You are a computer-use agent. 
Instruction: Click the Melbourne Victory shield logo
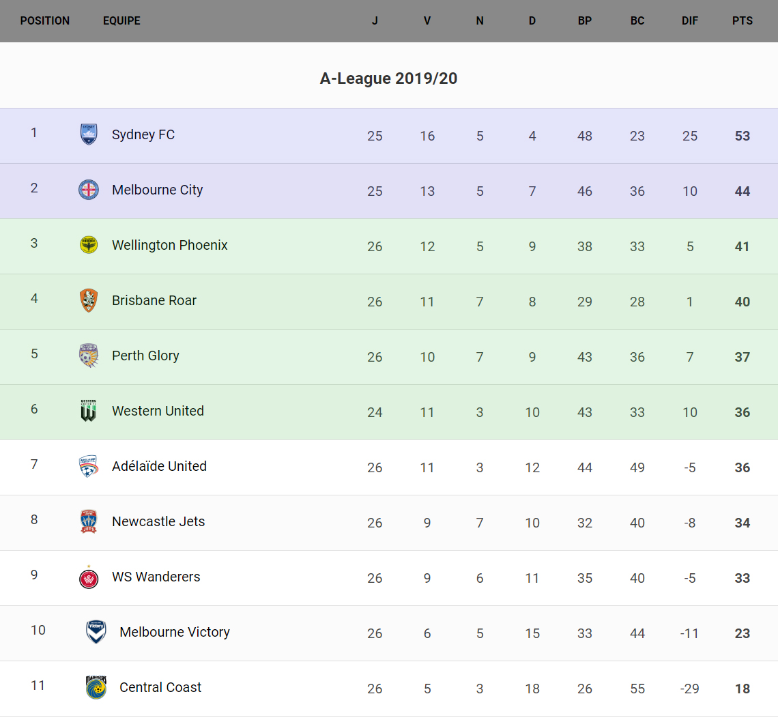pyautogui.click(x=96, y=632)
